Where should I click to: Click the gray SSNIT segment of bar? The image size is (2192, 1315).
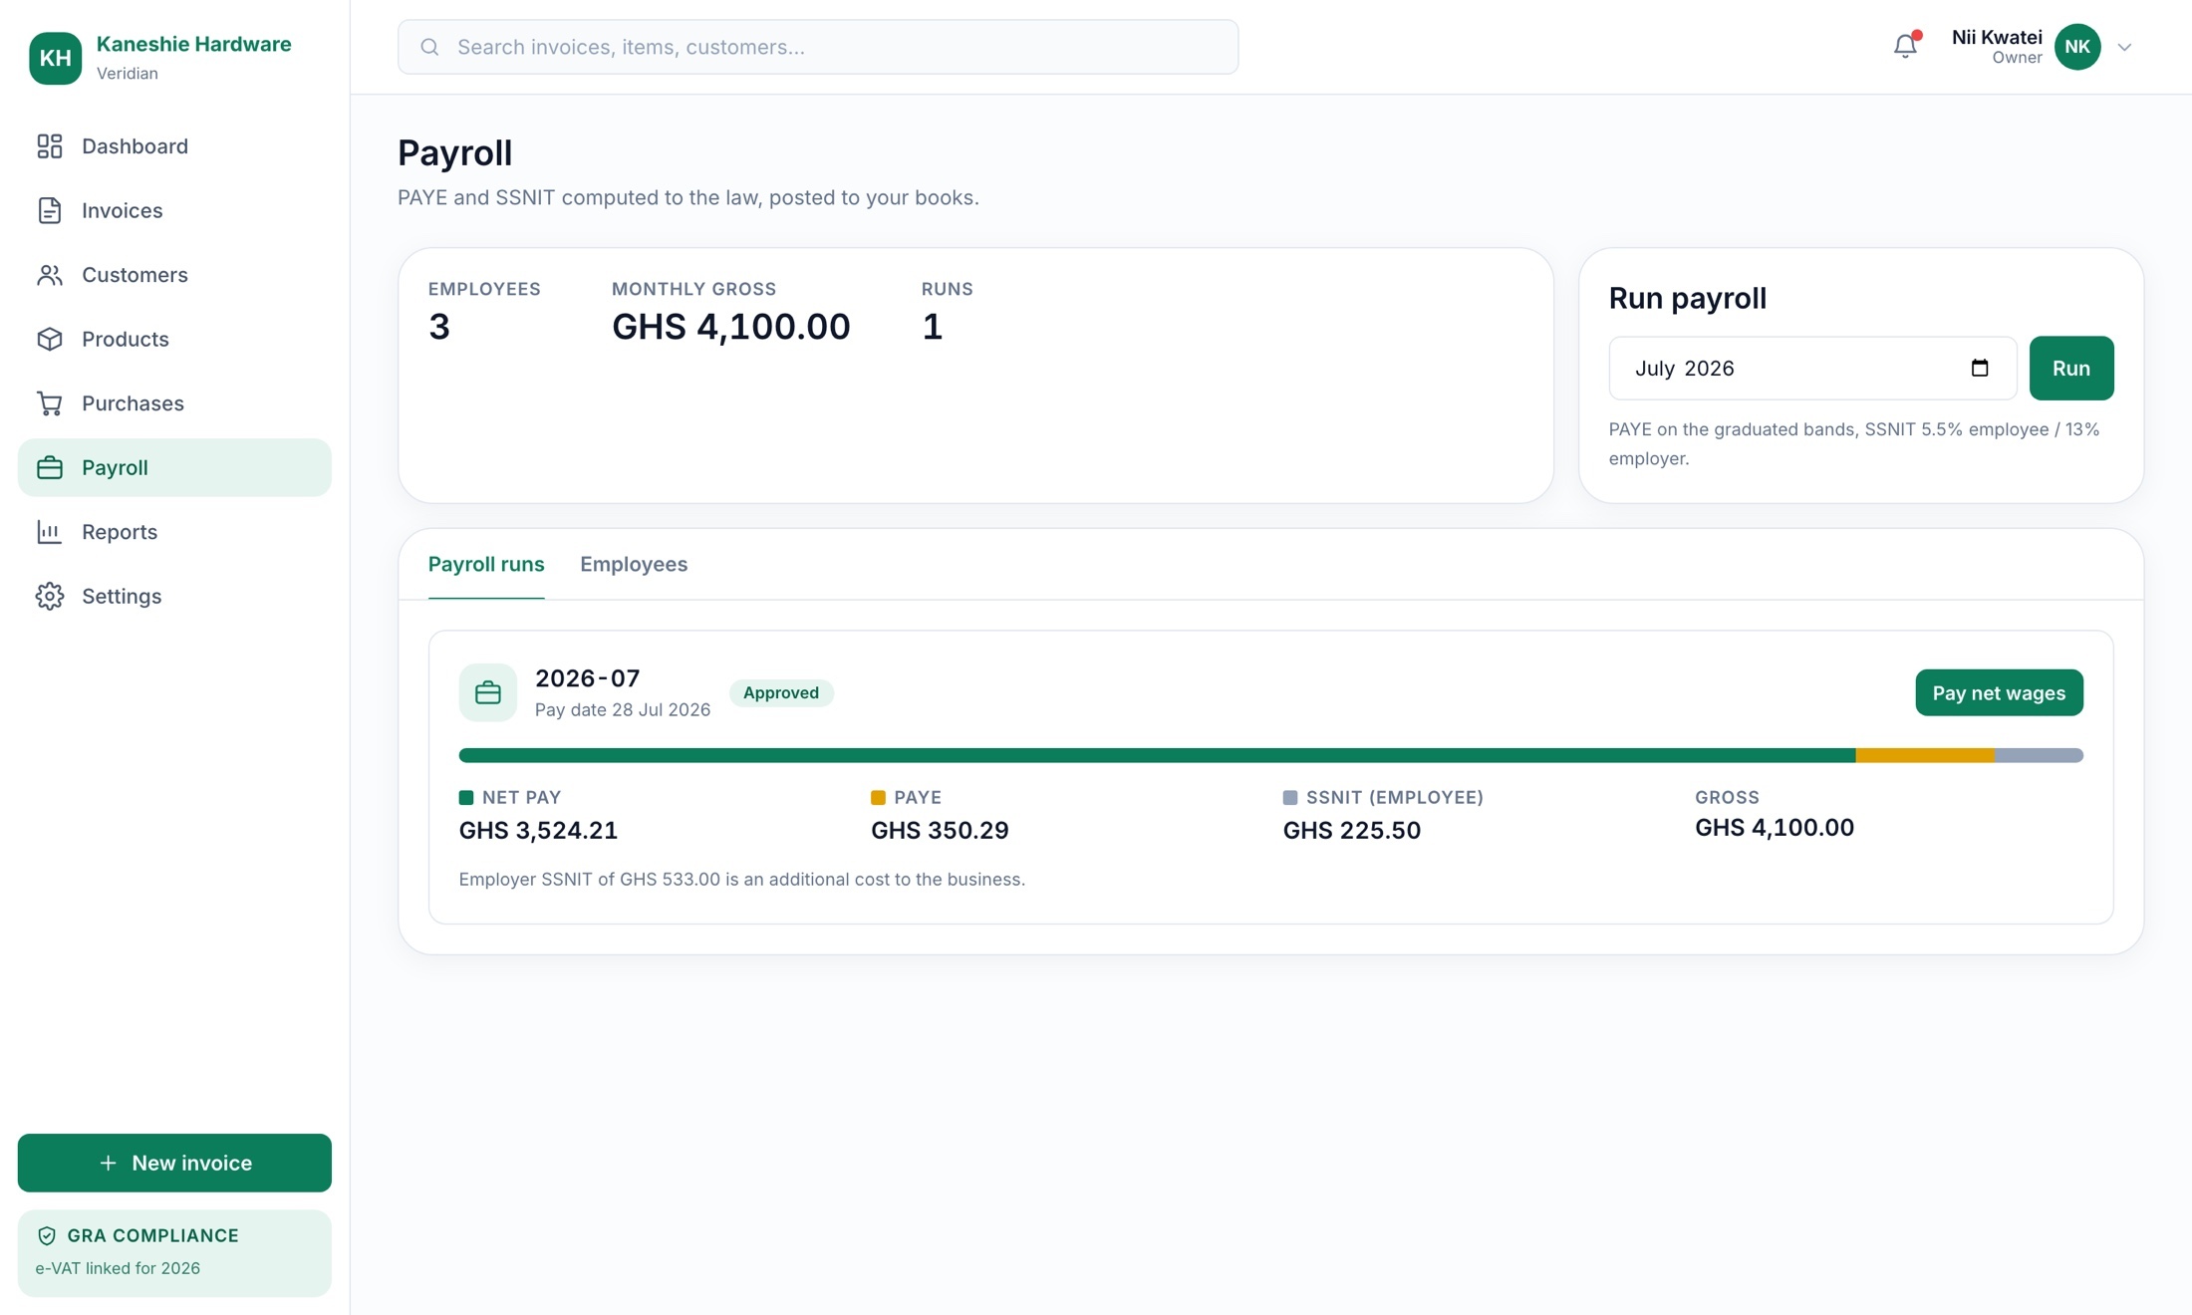[x=2039, y=755]
